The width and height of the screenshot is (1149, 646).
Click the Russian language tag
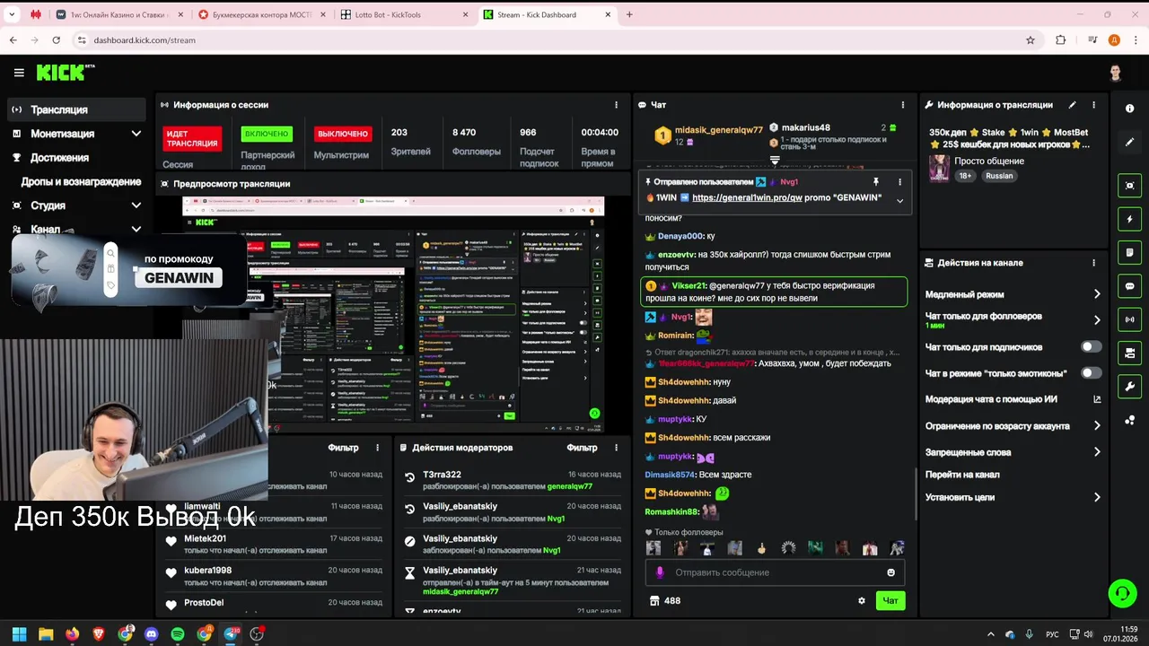pyautogui.click(x=999, y=176)
